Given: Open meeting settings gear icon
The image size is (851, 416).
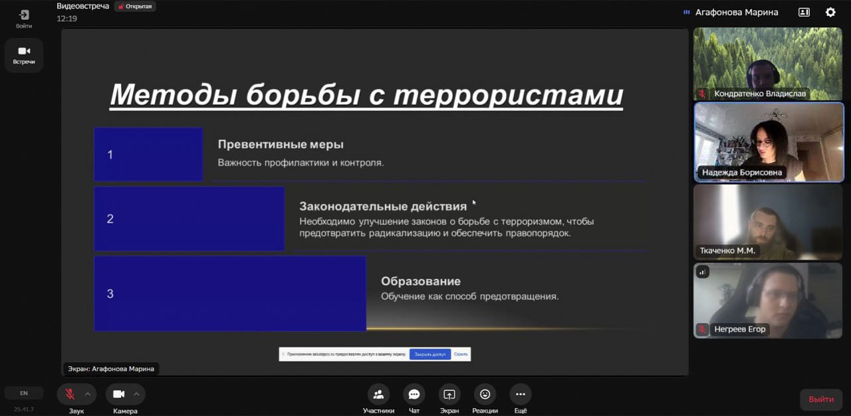Looking at the screenshot, I should tap(830, 12).
